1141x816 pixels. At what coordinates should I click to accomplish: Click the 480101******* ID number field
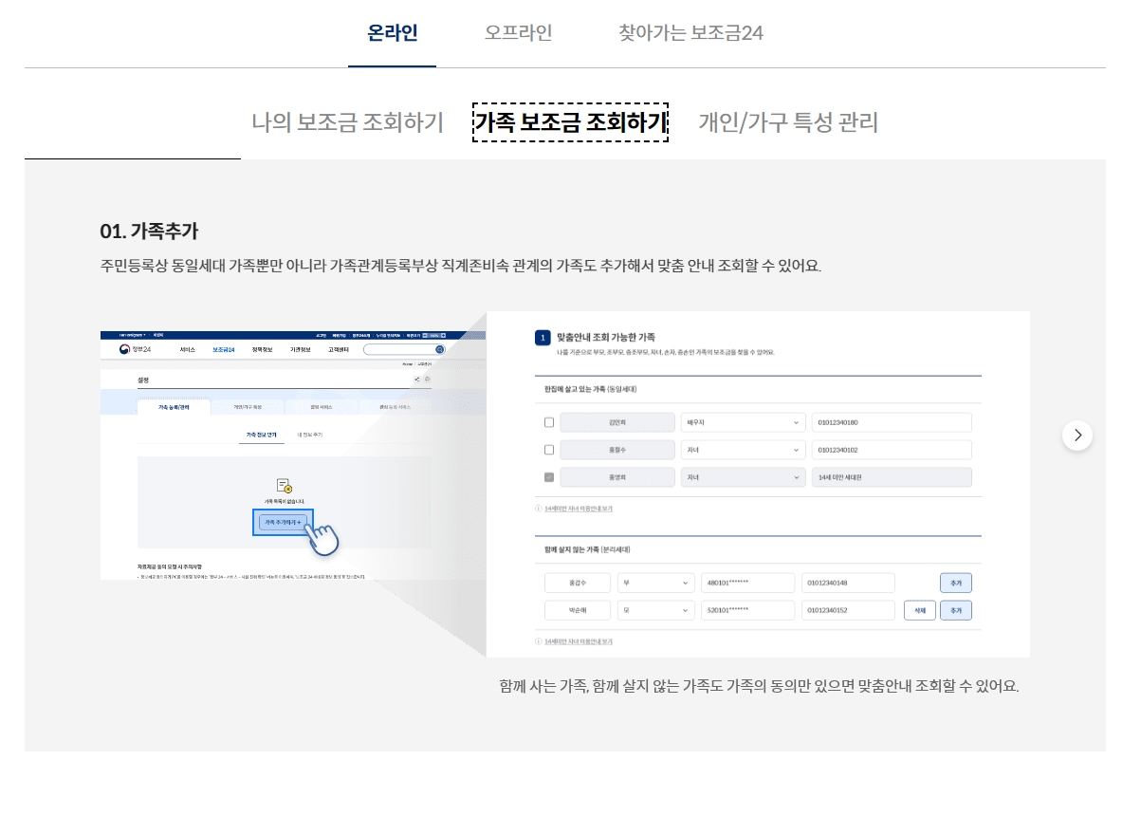[x=746, y=583]
